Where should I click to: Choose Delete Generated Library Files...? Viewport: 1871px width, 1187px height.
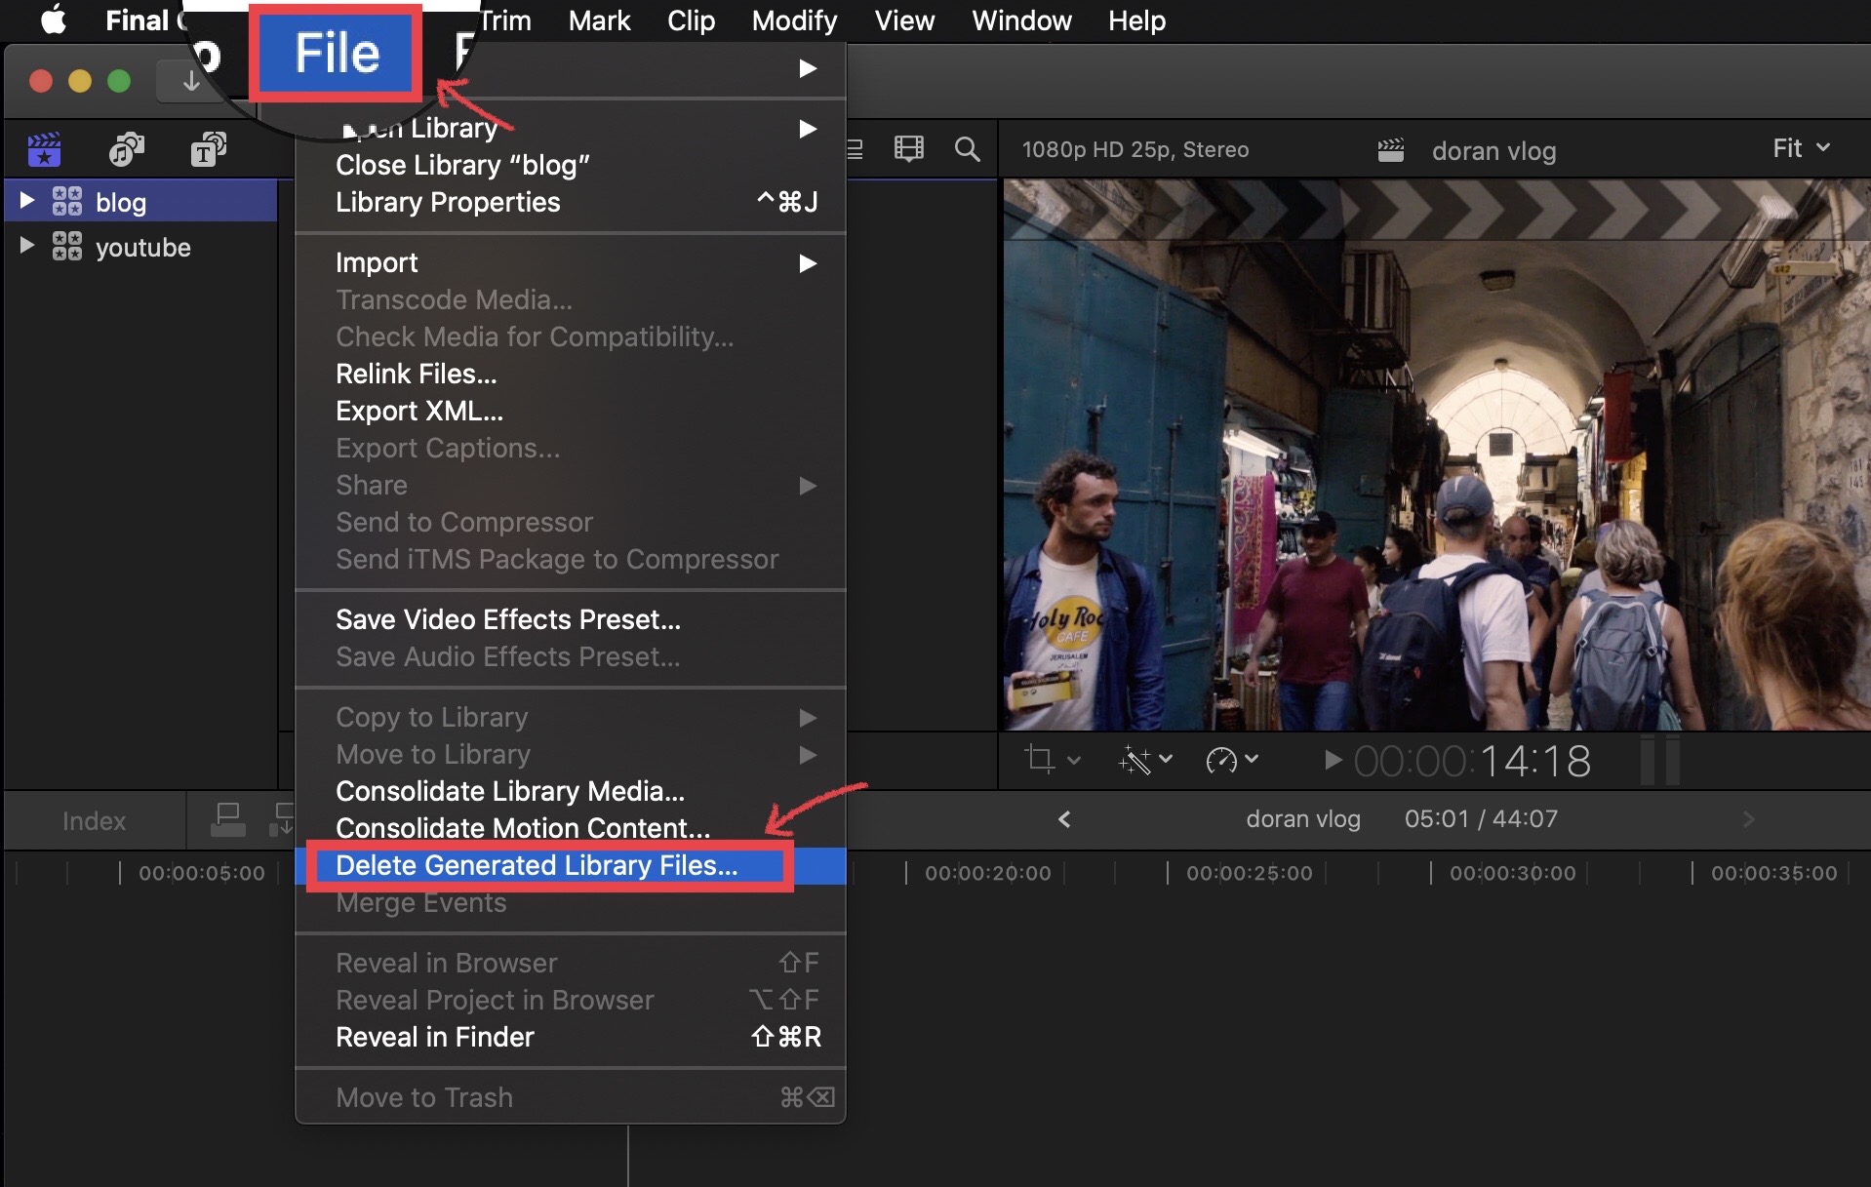click(571, 865)
